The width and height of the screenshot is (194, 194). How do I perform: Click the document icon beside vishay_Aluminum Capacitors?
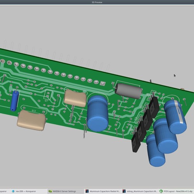[x=124, y=191]
